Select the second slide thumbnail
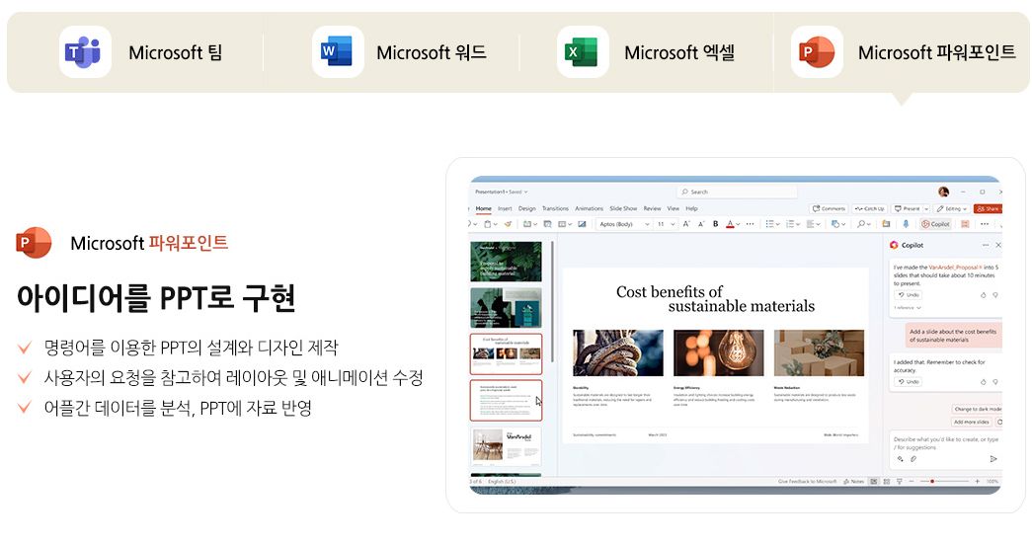The width and height of the screenshot is (1032, 544). 506,307
